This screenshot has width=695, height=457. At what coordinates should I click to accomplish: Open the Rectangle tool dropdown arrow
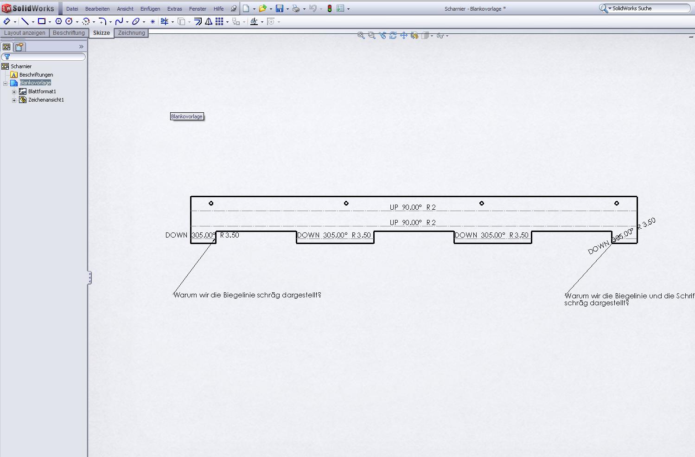point(50,22)
